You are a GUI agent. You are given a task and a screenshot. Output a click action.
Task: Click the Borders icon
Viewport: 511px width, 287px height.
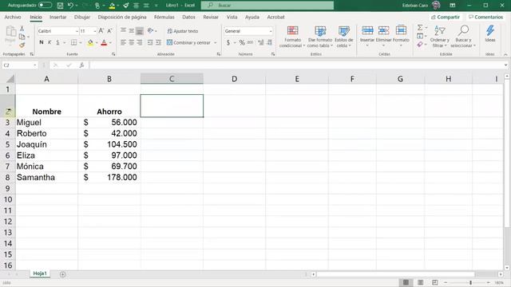pyautogui.click(x=74, y=42)
